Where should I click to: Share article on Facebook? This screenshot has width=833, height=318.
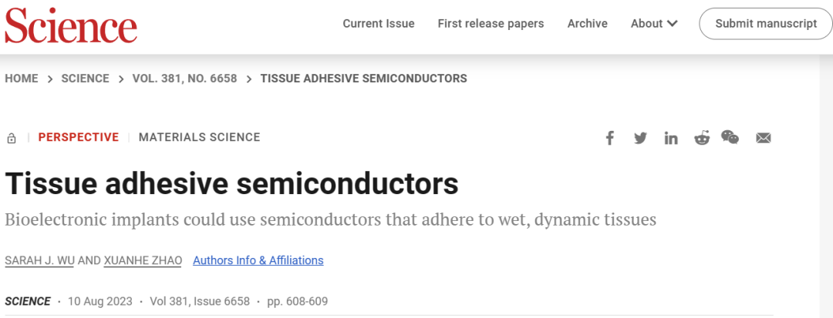pos(610,139)
